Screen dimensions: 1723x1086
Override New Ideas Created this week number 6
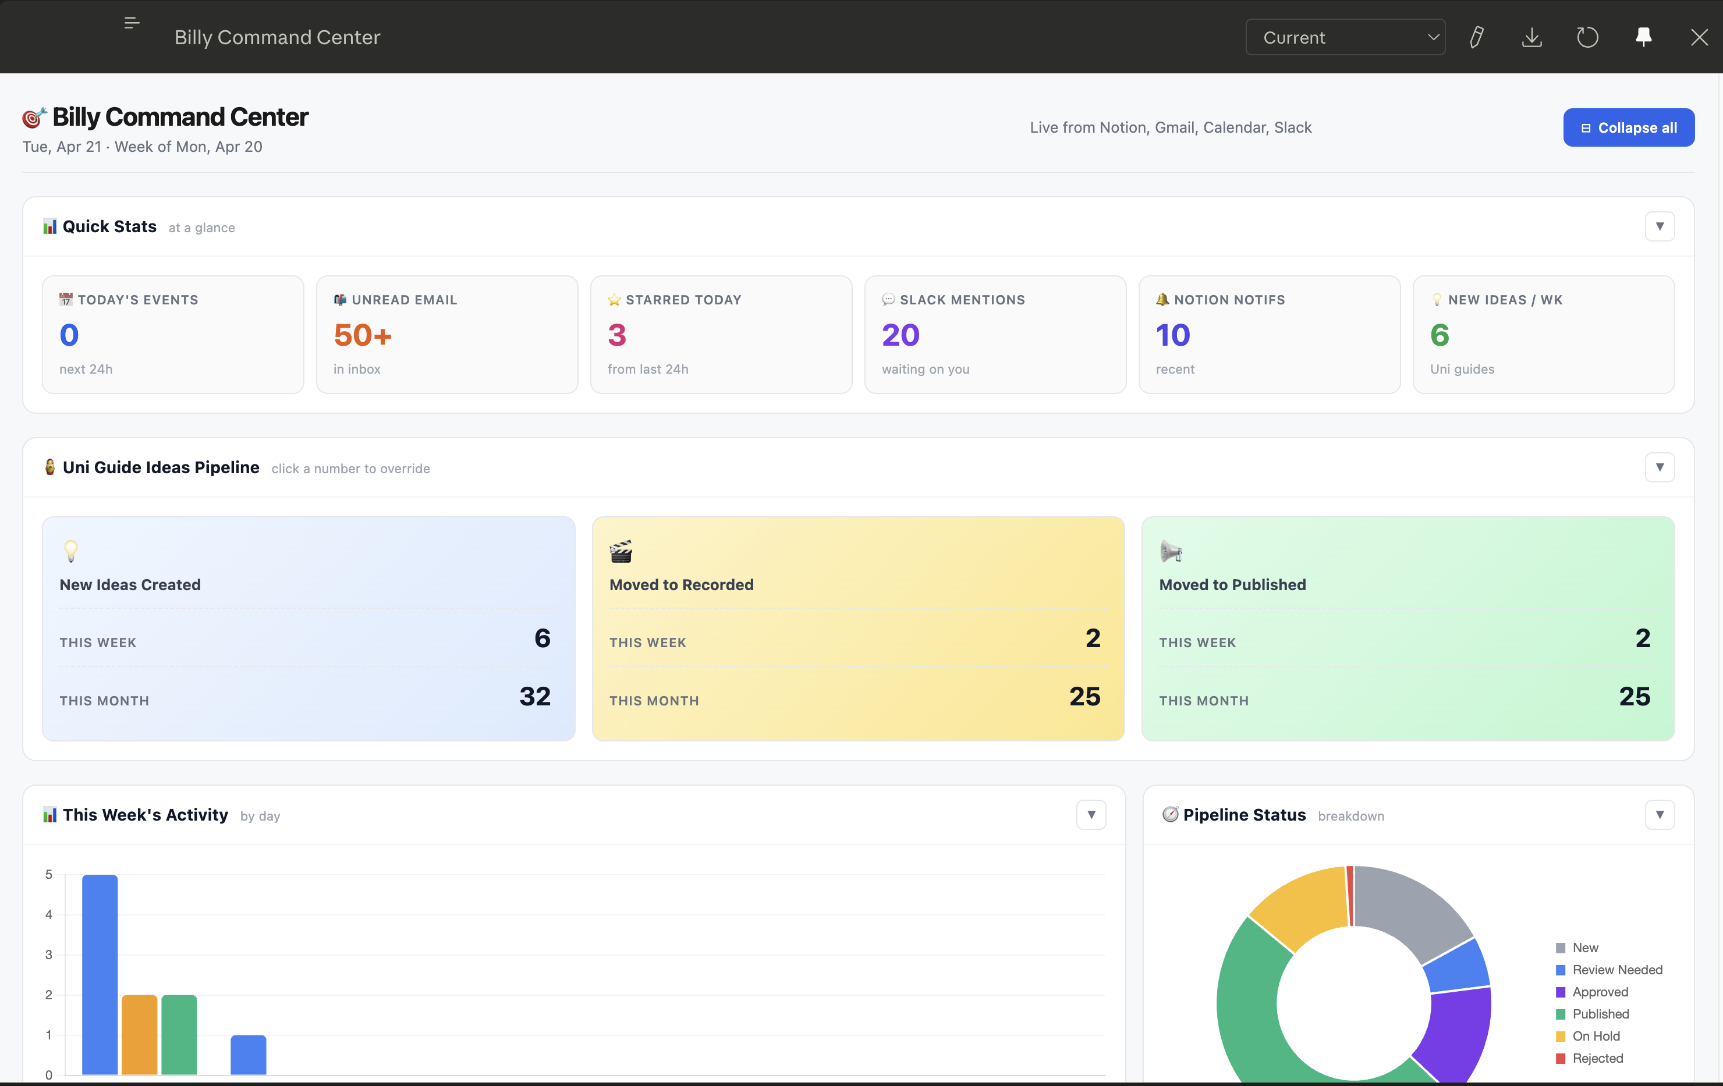pos(543,638)
